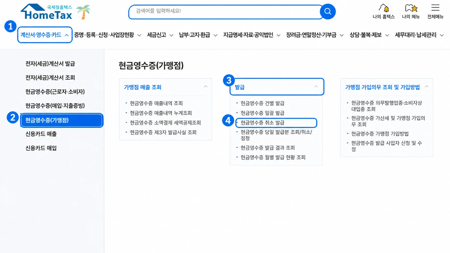Open 현금영수증 매출내역 조회

pyautogui.click(x=156, y=103)
